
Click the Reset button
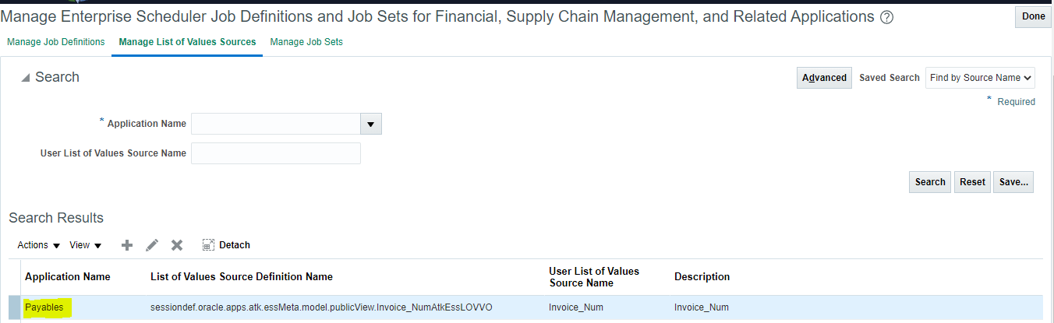973,182
